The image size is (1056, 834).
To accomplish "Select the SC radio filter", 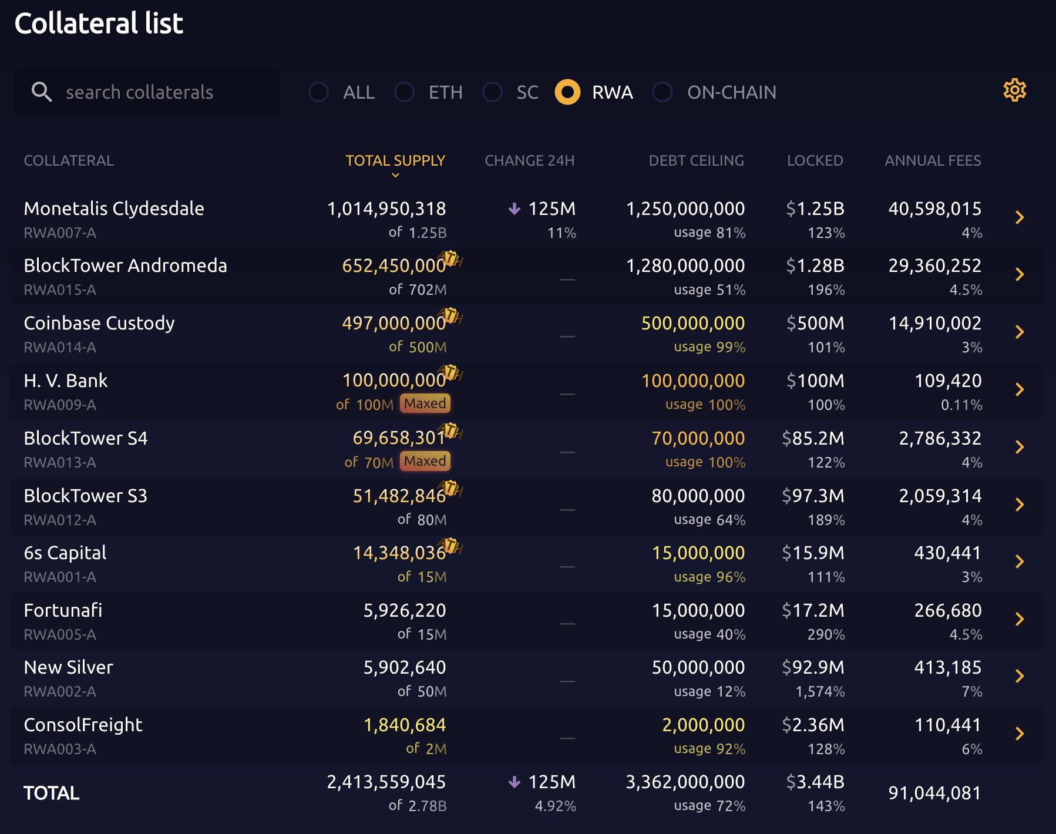I will (492, 92).
